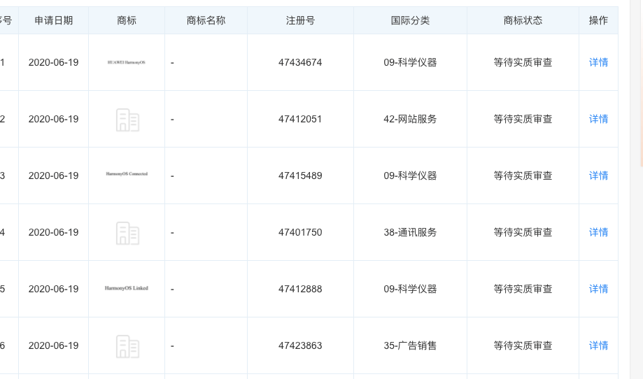Click placeholder trademark icon for registration 47423863
The height and width of the screenshot is (379, 643).
tap(127, 346)
